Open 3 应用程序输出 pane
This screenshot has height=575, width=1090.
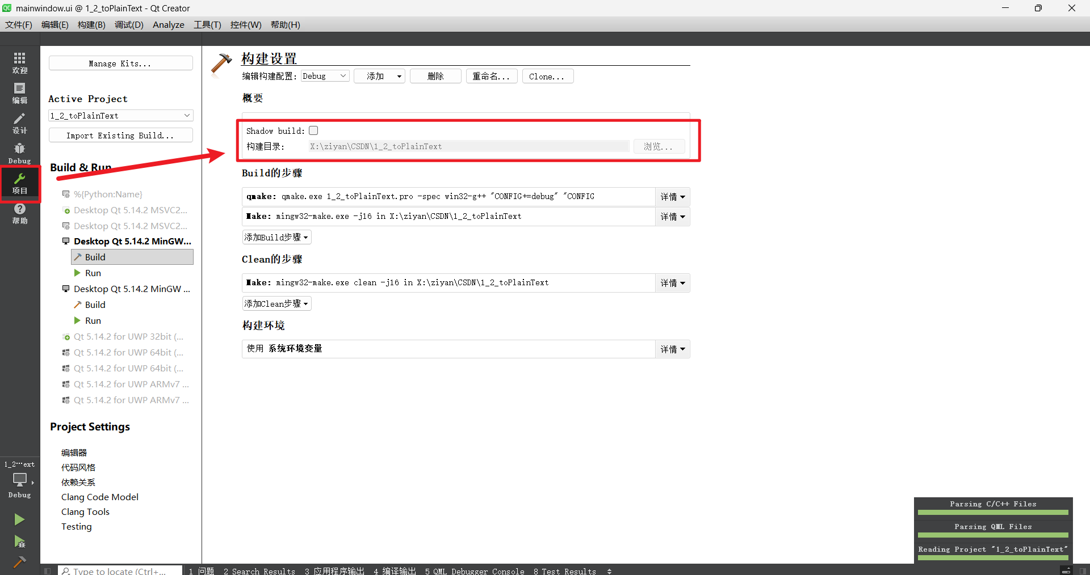click(x=334, y=571)
